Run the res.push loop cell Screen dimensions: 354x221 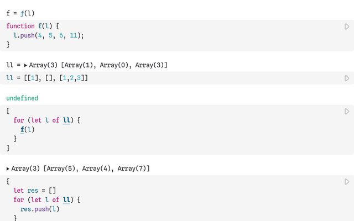(x=347, y=182)
